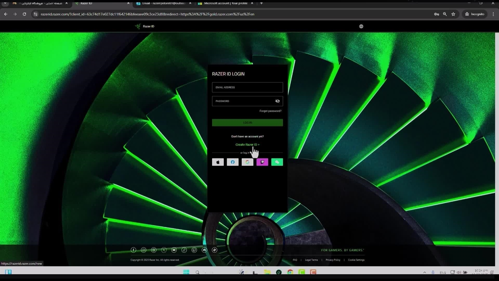Open the tab search dropdown arrow
The image size is (499, 281).
(x=5, y=4)
